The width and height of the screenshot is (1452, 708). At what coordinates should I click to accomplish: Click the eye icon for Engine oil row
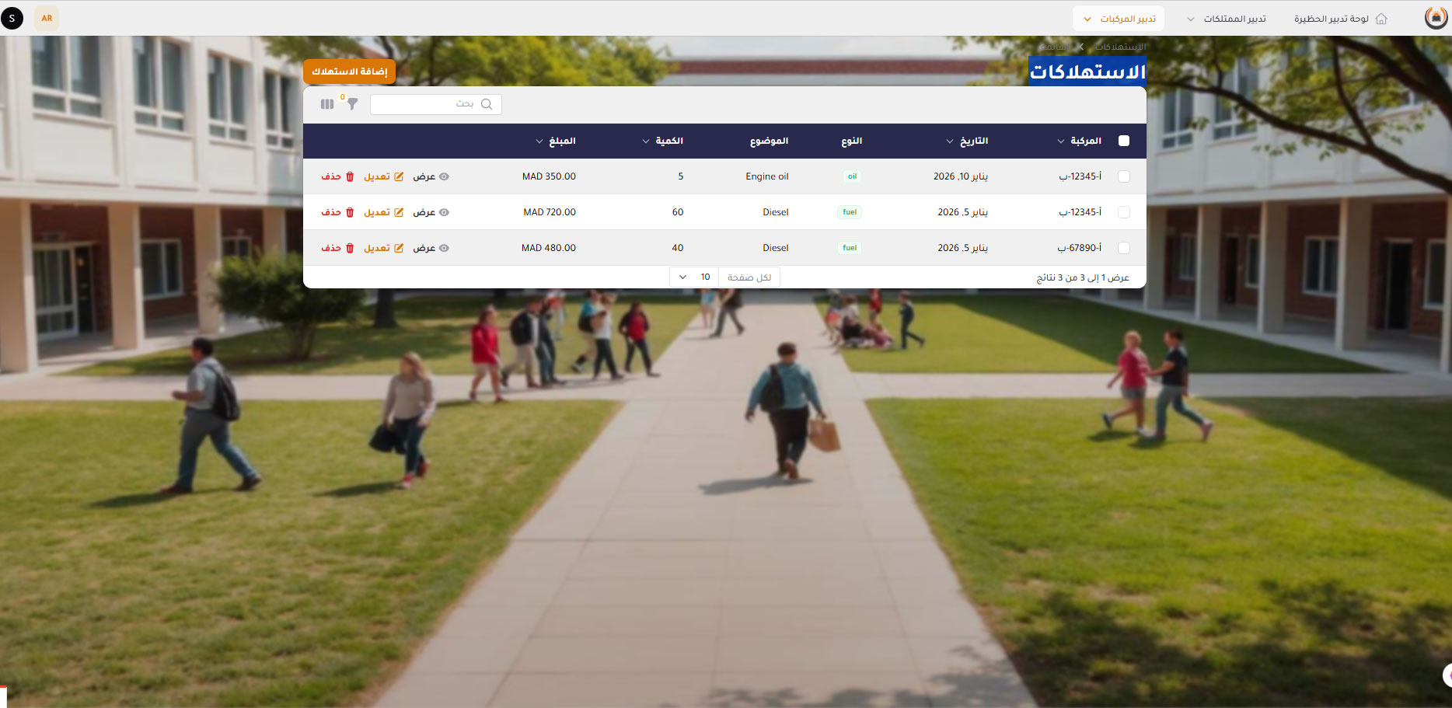(444, 176)
